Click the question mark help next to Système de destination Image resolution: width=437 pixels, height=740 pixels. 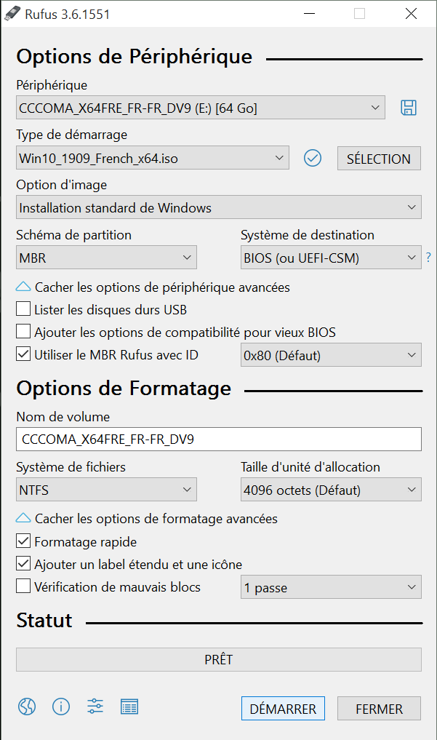tap(428, 257)
